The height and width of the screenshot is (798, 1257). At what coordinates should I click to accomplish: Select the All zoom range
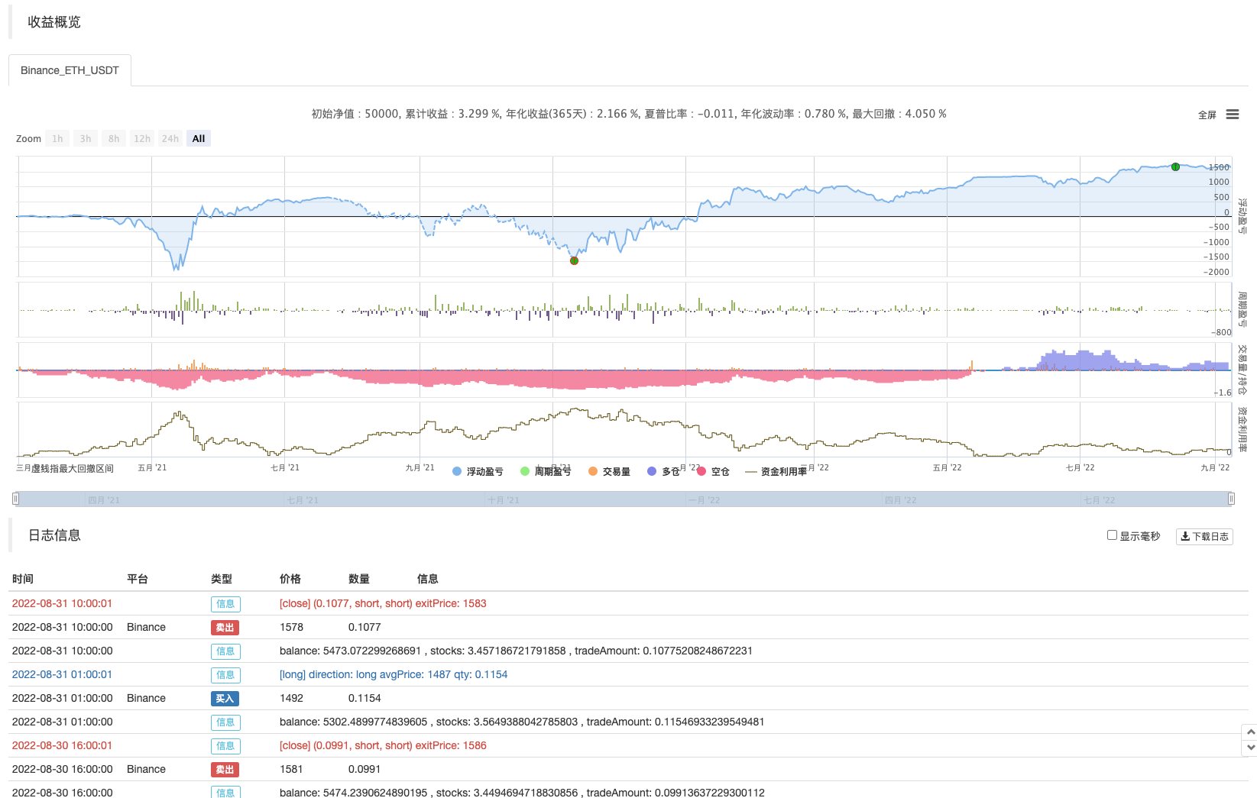tap(199, 139)
